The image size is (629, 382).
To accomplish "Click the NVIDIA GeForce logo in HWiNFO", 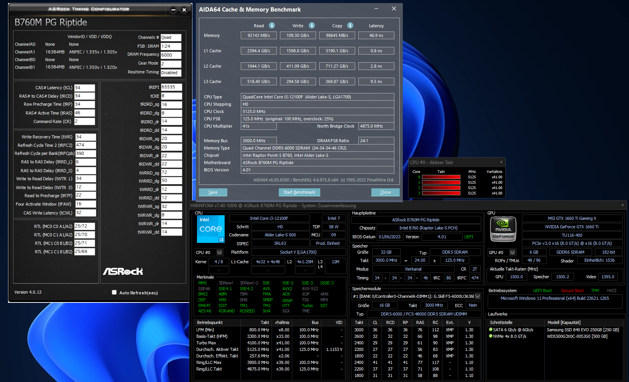I will [503, 229].
